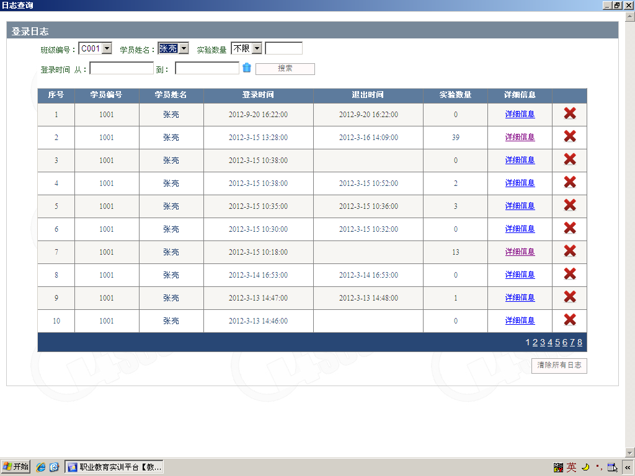
Task: Click the login time 到 input field
Action: tap(207, 68)
